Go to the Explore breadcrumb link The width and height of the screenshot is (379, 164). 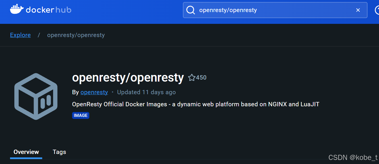click(x=20, y=35)
